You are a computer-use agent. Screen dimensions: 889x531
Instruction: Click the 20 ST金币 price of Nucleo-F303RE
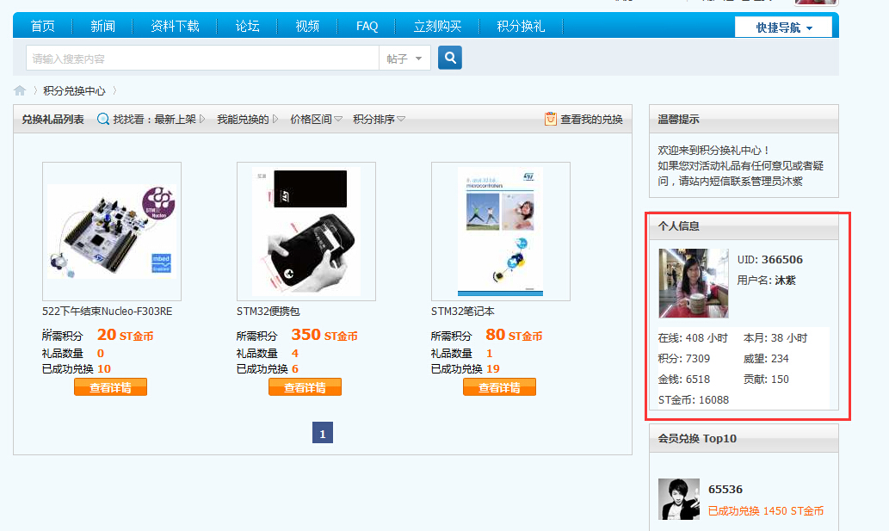pos(125,335)
